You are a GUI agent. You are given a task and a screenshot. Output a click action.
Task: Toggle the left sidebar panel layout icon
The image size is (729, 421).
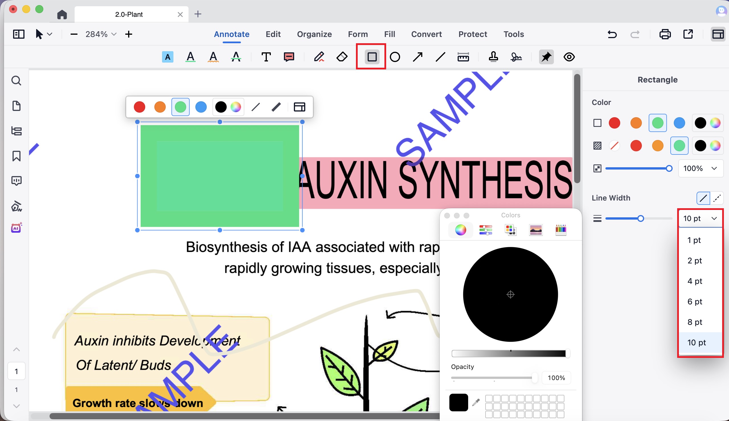tap(19, 34)
